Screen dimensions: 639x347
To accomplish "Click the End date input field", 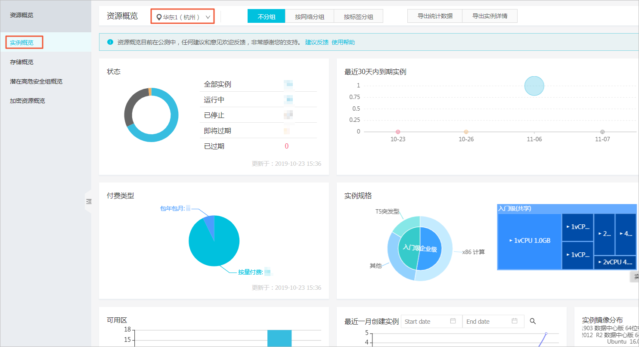I will [493, 321].
